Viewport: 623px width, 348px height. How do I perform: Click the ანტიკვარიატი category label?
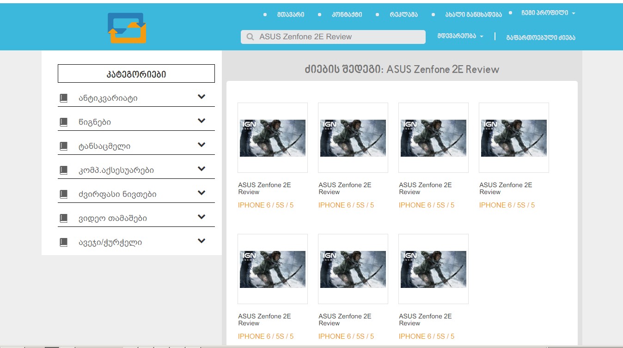(x=108, y=98)
